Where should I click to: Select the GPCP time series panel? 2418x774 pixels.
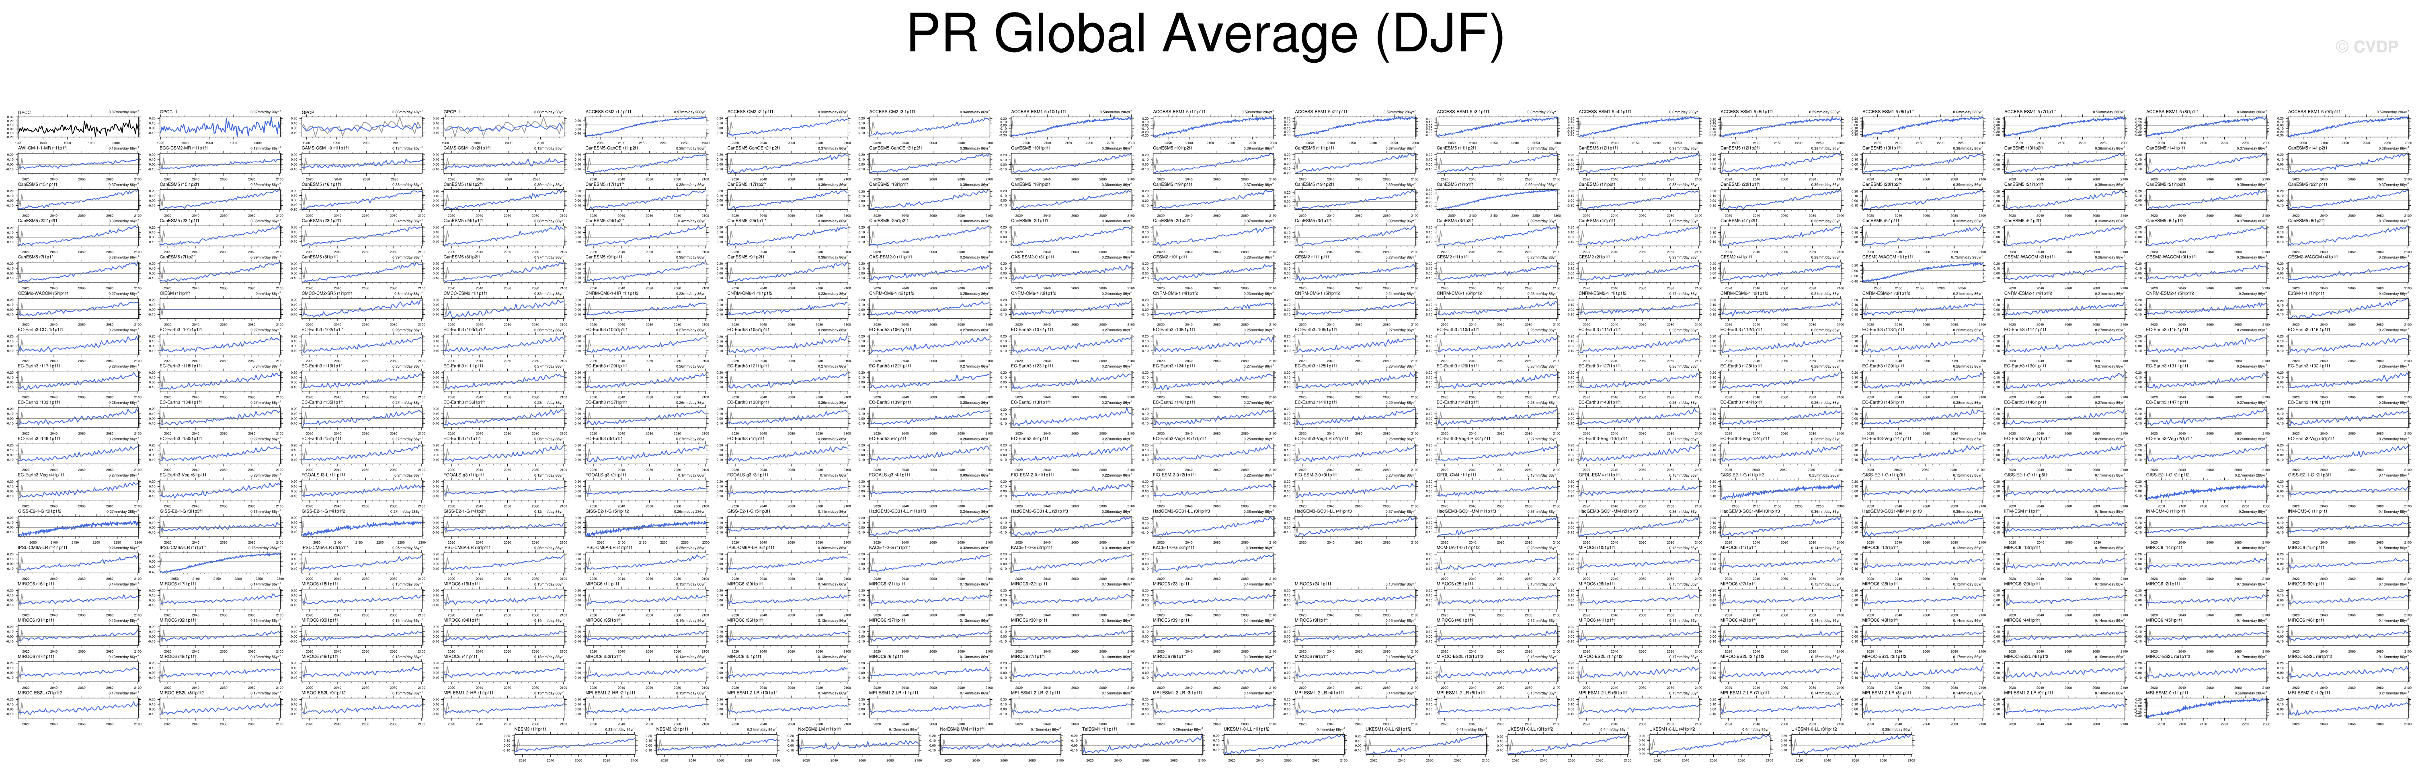pyautogui.click(x=361, y=126)
